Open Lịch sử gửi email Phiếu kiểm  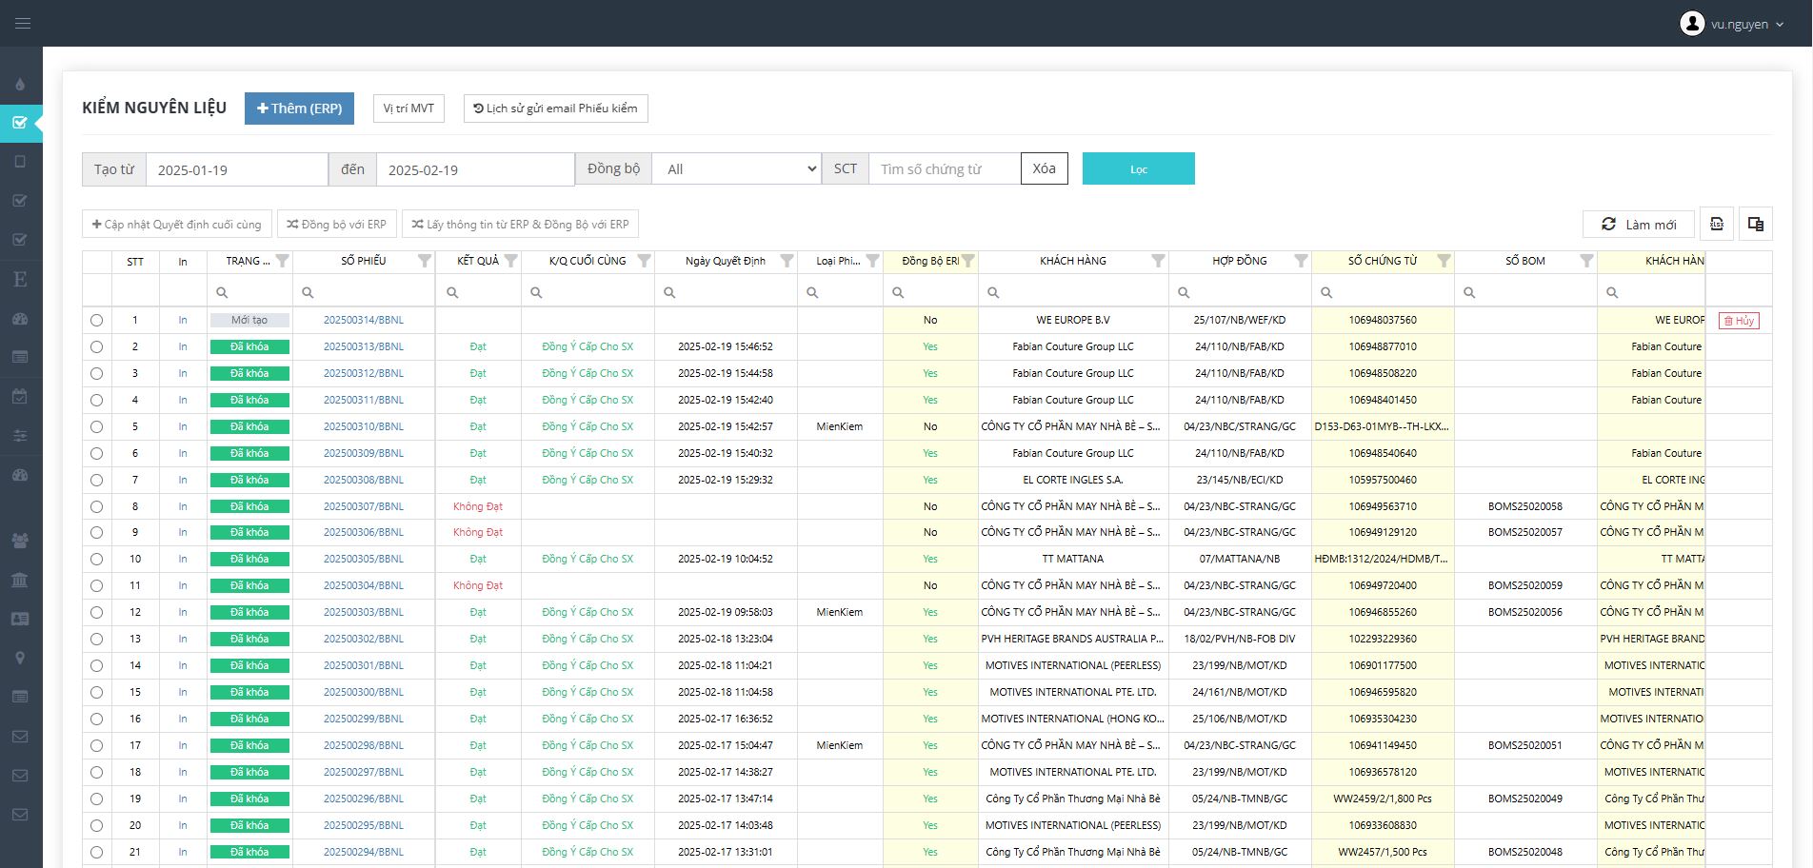(556, 108)
